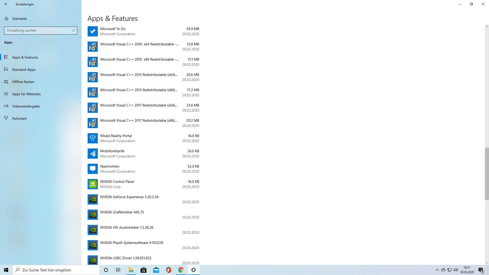Click the Einstellung suchen search field

[38, 31]
